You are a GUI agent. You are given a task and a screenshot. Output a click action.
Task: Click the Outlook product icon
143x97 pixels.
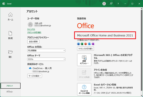[x=89, y=44]
